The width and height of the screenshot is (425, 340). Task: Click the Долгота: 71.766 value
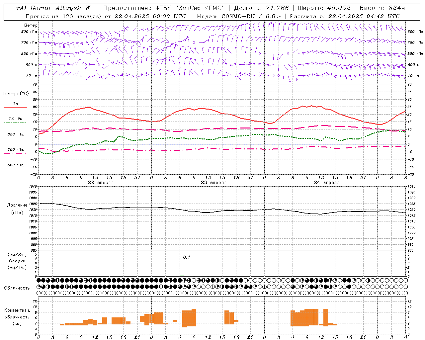point(261,8)
